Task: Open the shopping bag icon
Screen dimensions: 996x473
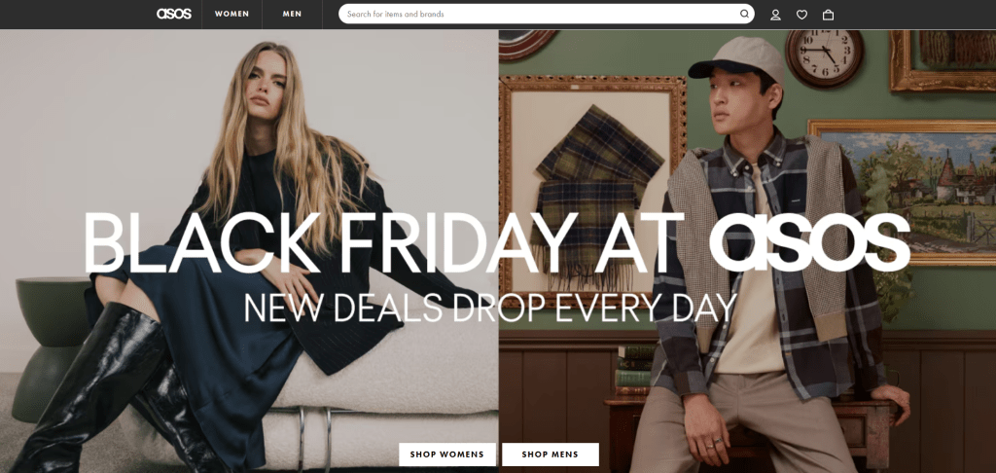Action: [x=828, y=15]
